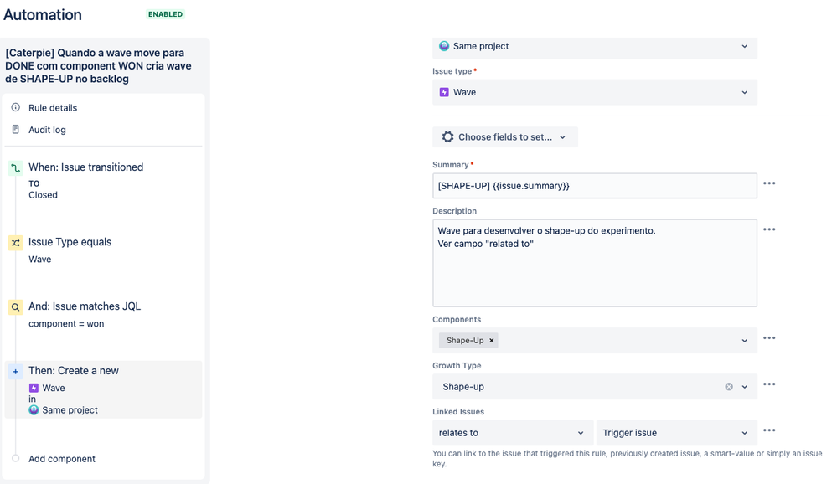Image resolution: width=837 pixels, height=484 pixels.
Task: Click the Linked Issues label
Action: tap(458, 411)
